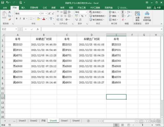Open Sort and Filter tool
Viewport: 164px width, 127px height.
click(x=129, y=12)
